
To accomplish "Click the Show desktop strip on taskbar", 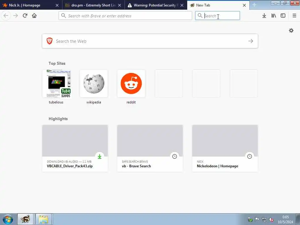I will point(298,219).
